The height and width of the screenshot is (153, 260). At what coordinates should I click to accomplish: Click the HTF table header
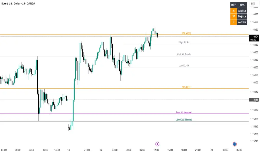tap(233, 5)
